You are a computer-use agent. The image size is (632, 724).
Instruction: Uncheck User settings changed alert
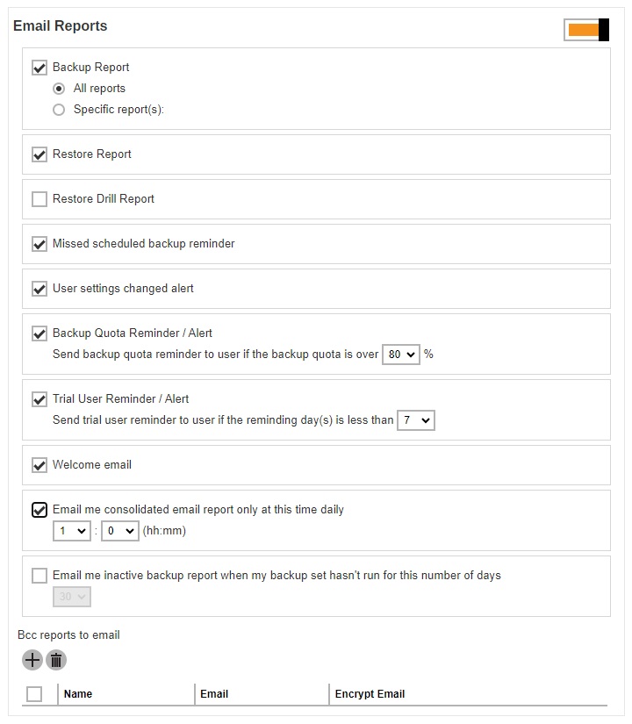click(39, 289)
